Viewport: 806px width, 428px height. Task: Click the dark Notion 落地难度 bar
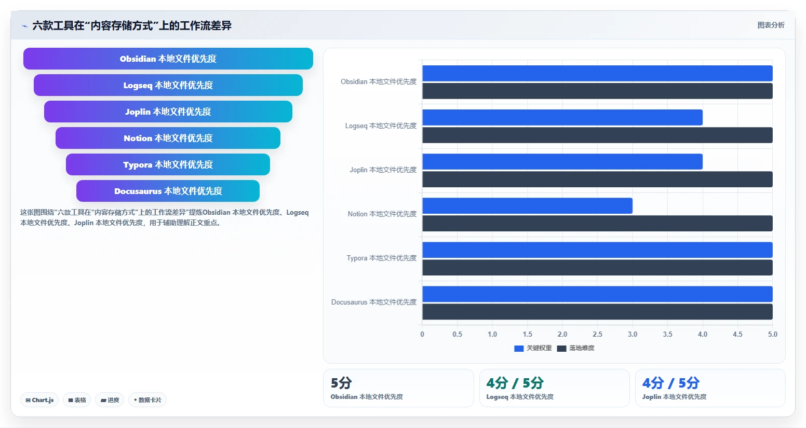coord(597,223)
